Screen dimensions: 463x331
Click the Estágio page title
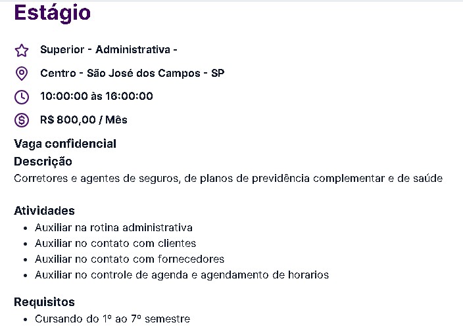pos(53,13)
